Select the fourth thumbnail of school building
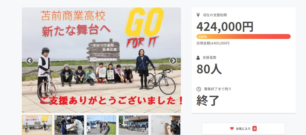The height and width of the screenshot is (135, 306). 134,125
